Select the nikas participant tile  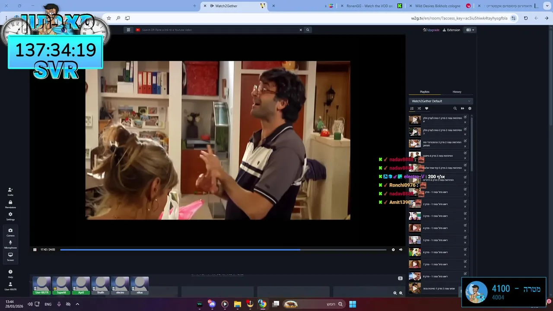140,286
